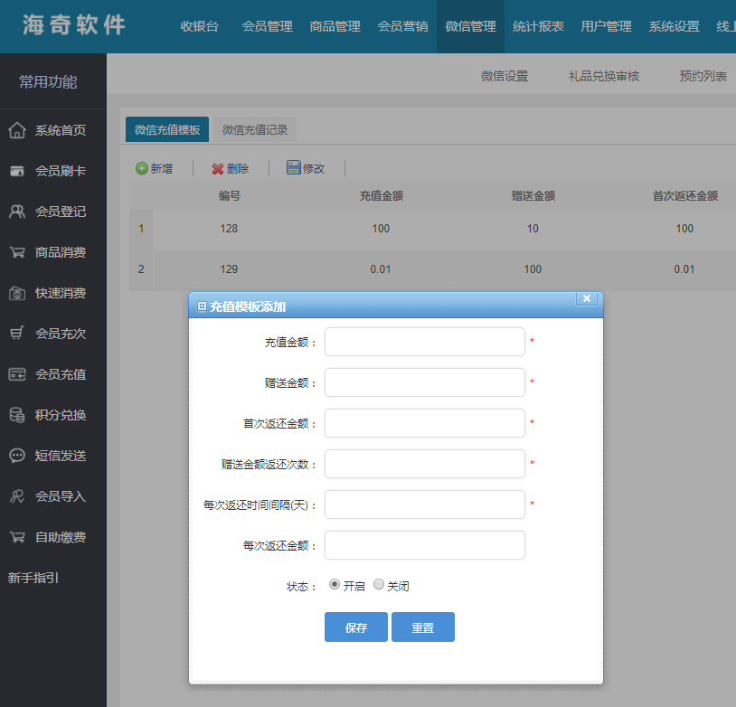This screenshot has width=736, height=707.
Task: Close the 充值模板添加 dialog
Action: tap(587, 299)
